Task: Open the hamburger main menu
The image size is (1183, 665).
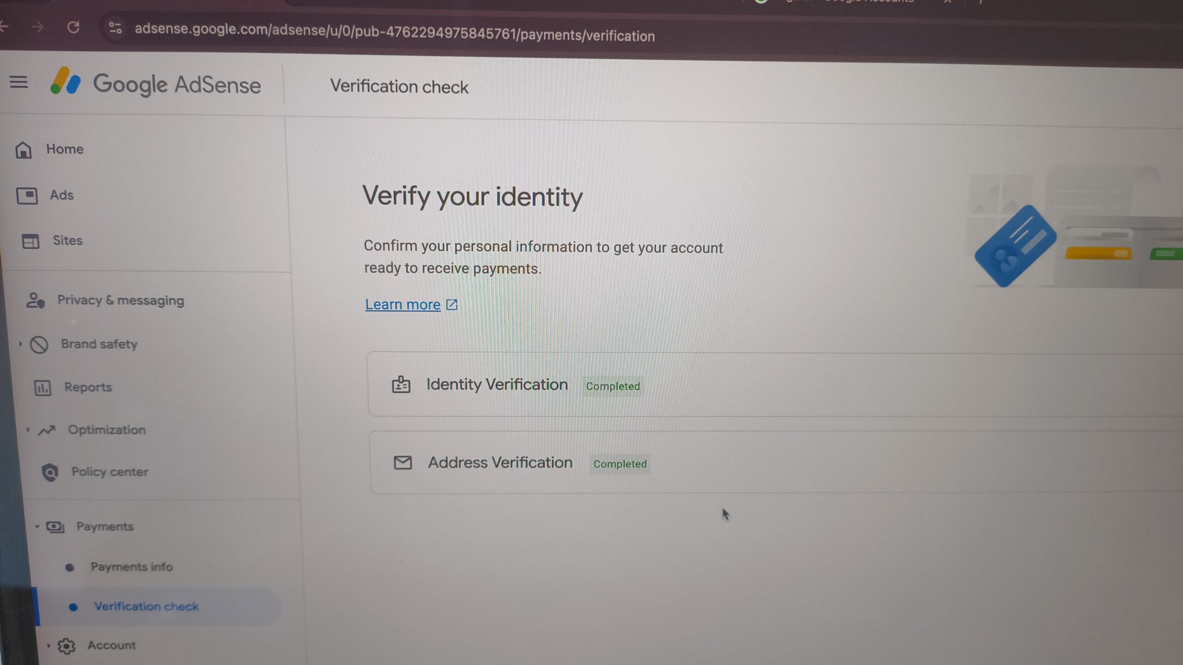Action: click(19, 82)
